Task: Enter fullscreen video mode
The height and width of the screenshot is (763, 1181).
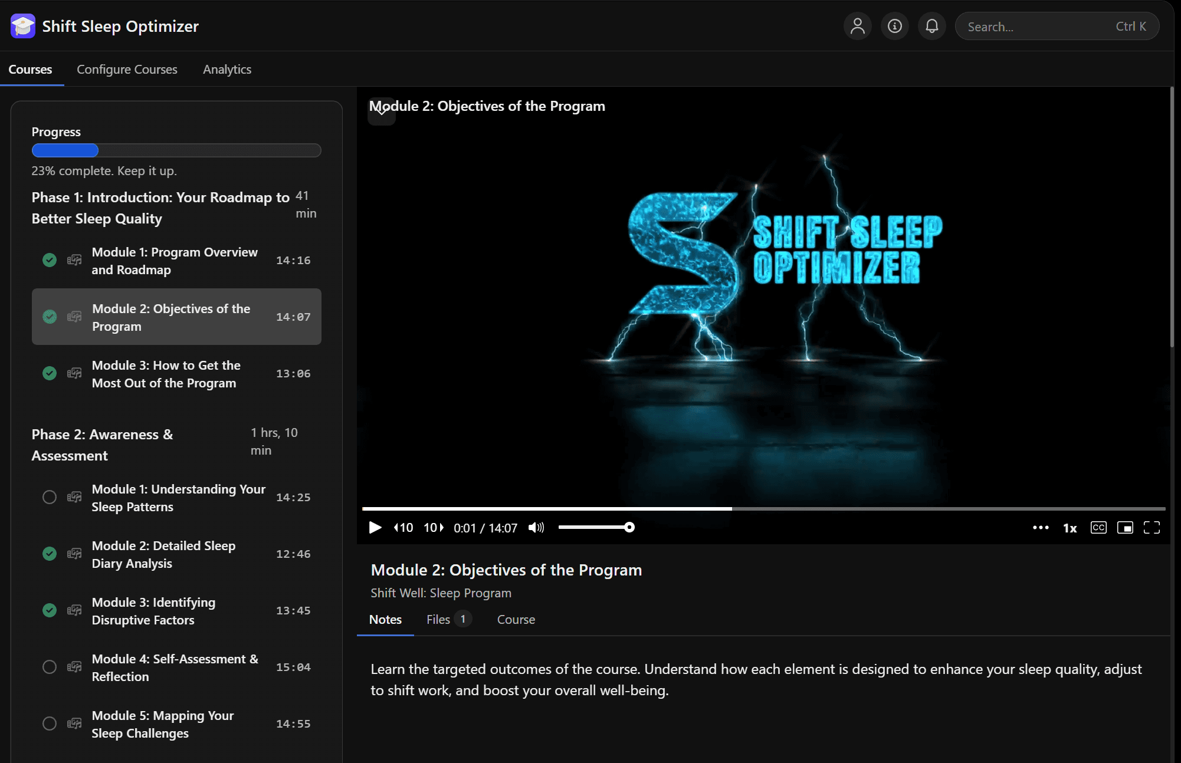Action: [1152, 527]
